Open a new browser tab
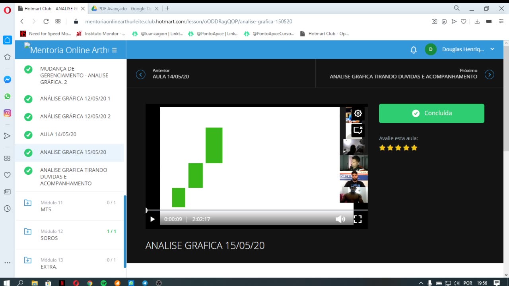This screenshot has width=509, height=286. coord(167,8)
